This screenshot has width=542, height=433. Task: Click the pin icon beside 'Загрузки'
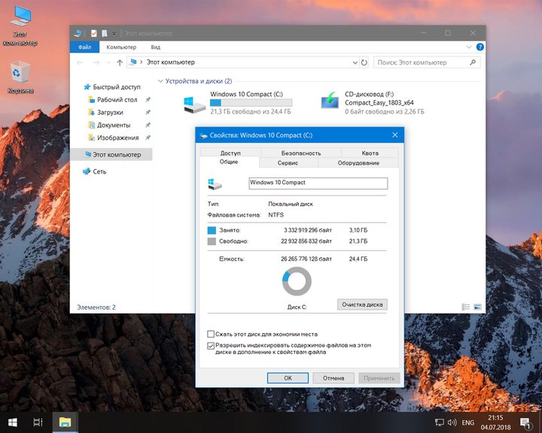[148, 112]
